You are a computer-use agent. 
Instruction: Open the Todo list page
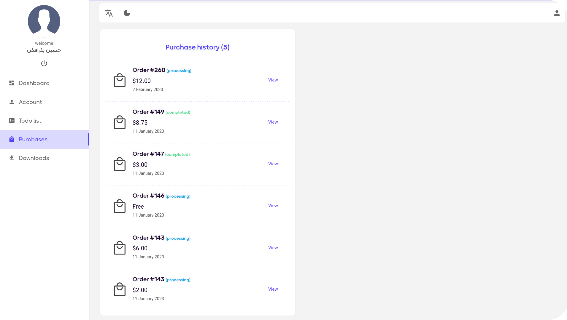point(45,121)
